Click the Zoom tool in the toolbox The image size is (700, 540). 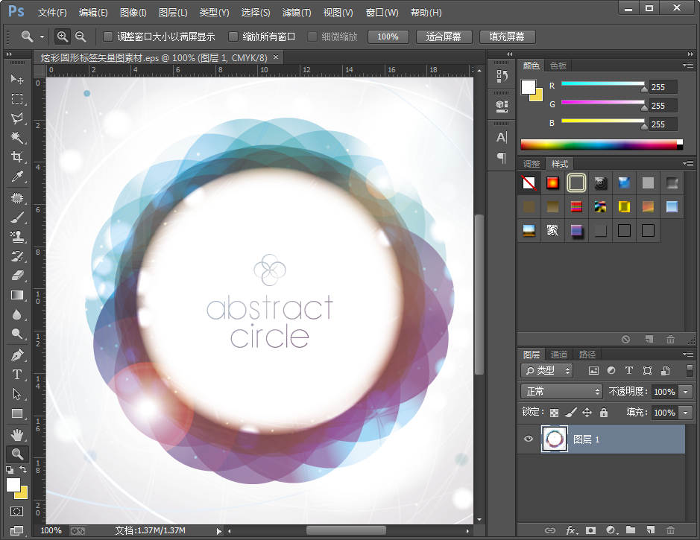[x=17, y=454]
